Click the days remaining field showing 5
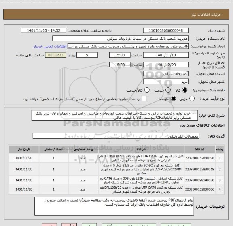233x226 pixels. pyautogui.click(x=87, y=55)
